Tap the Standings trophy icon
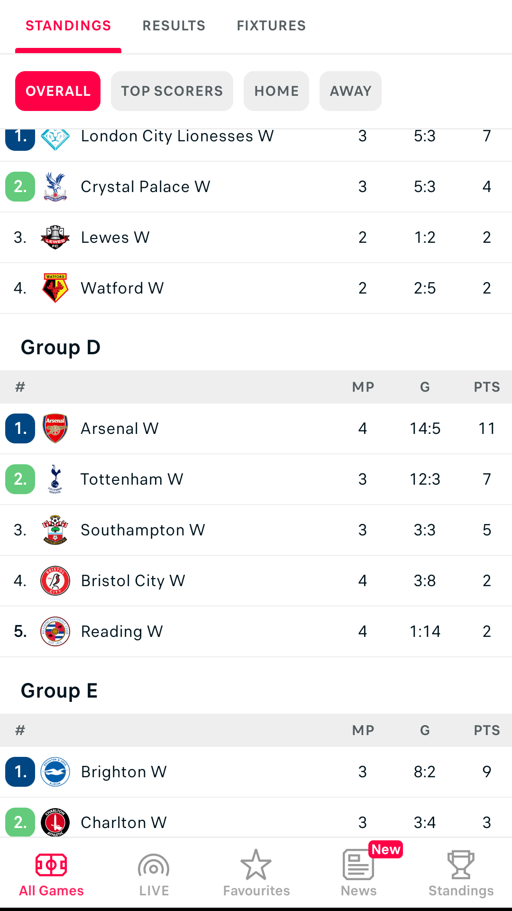The height and width of the screenshot is (911, 512). pos(461,865)
